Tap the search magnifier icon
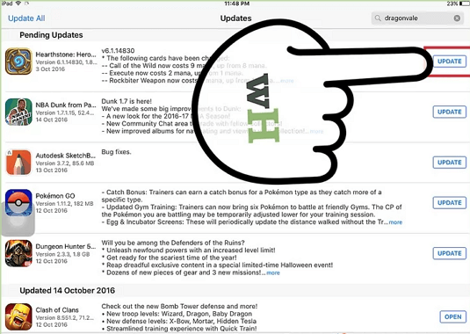 pyautogui.click(x=378, y=18)
